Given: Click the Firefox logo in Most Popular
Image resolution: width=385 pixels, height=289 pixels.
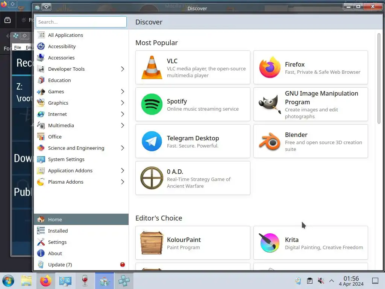Looking at the screenshot, I should (x=270, y=67).
